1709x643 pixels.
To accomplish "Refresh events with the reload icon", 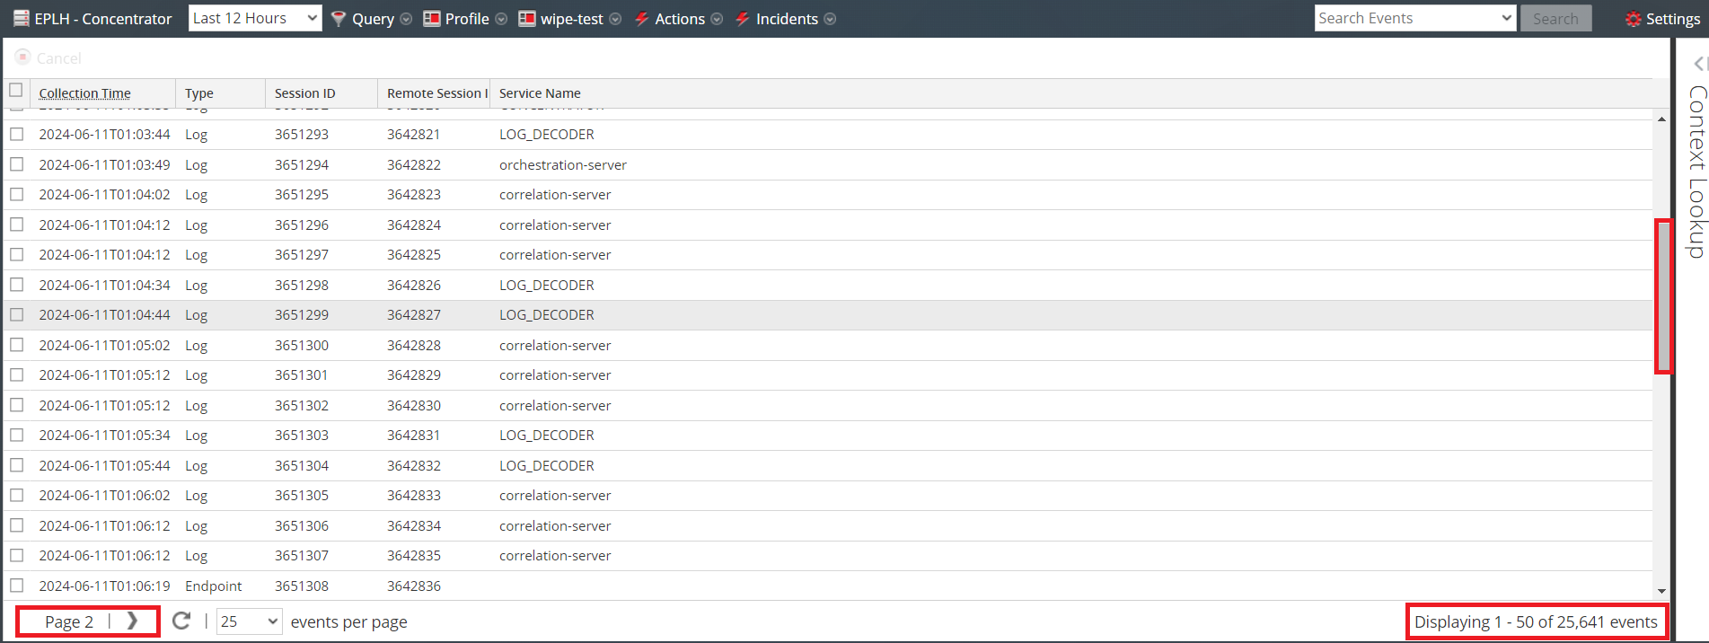I will pos(181,621).
